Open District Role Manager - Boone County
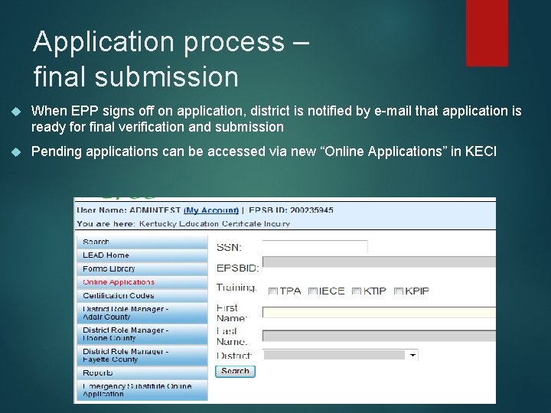The image size is (551, 413). 142,334
